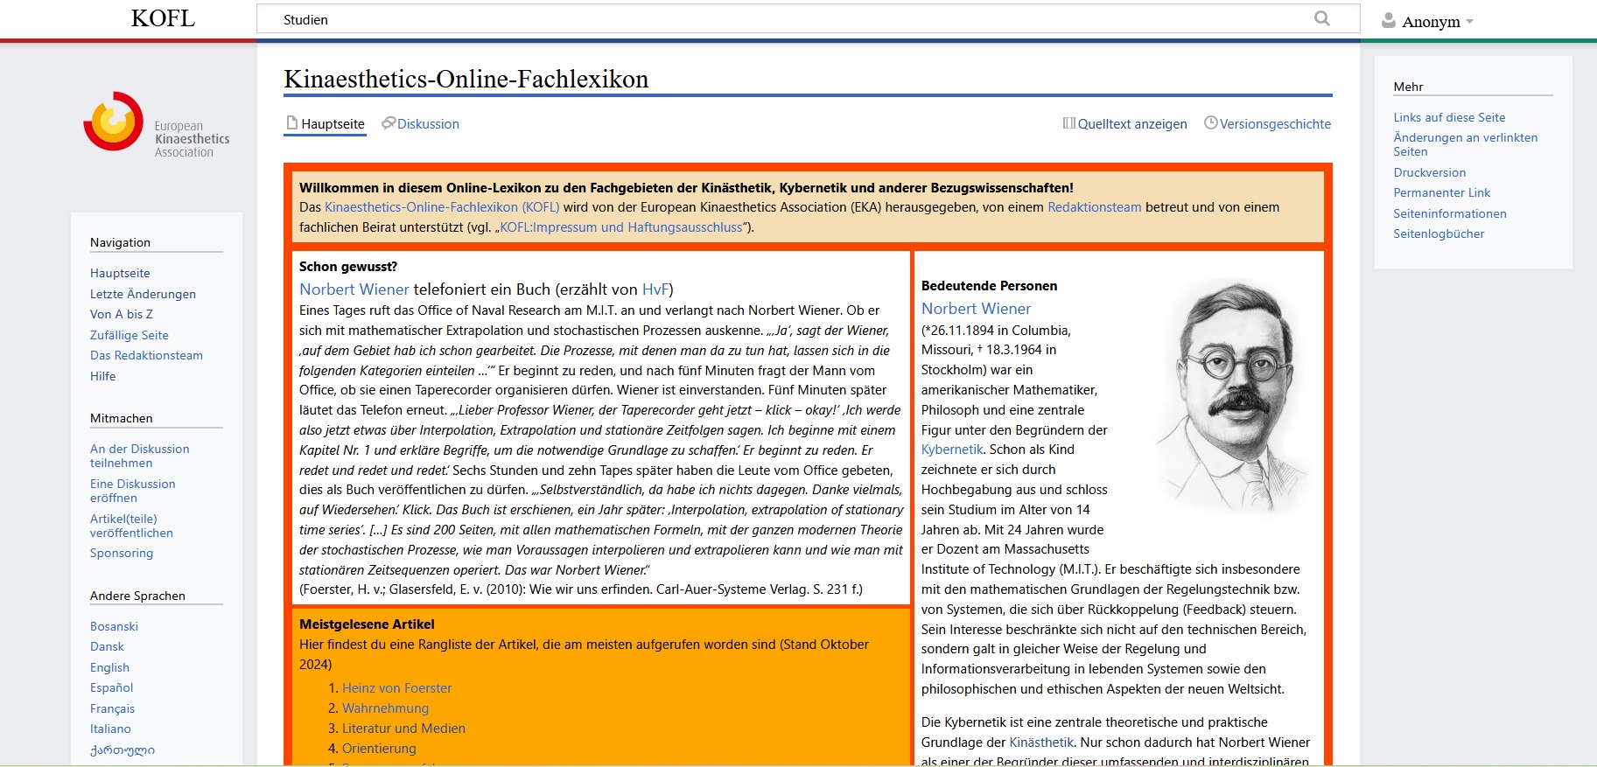Click the search magnifier icon
Viewport: 1597px width, 767px height.
[1321, 18]
